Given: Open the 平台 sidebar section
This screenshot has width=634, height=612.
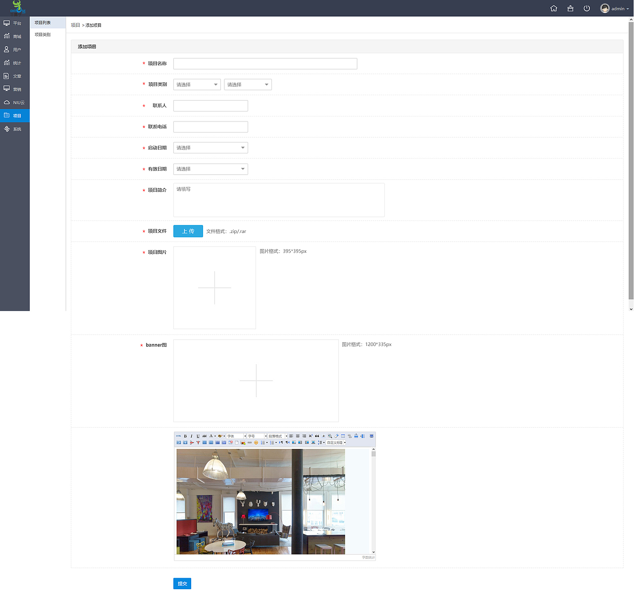Looking at the screenshot, I should [15, 23].
